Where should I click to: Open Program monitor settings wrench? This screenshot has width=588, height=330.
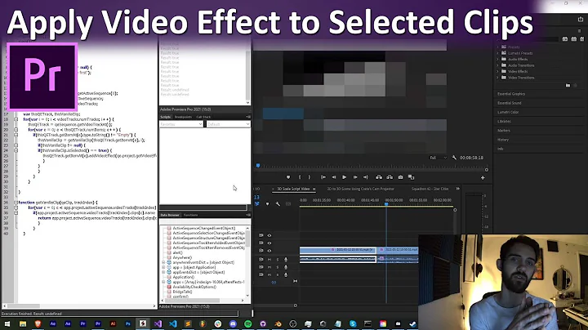(x=454, y=158)
